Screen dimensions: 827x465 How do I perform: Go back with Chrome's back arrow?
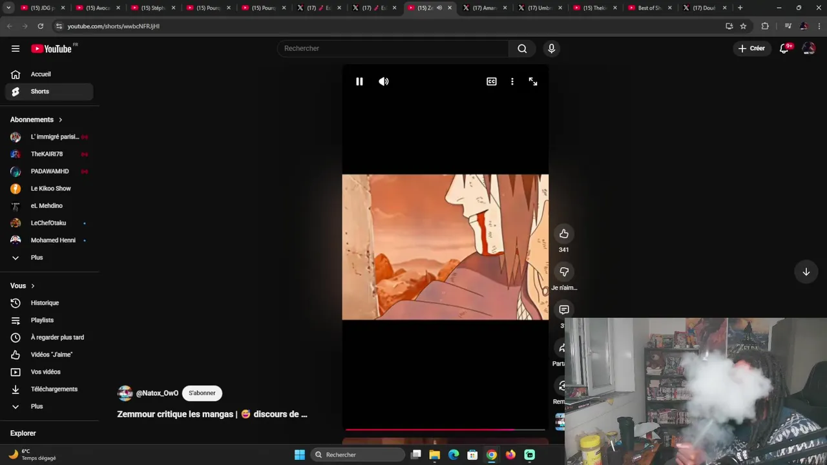(9, 26)
